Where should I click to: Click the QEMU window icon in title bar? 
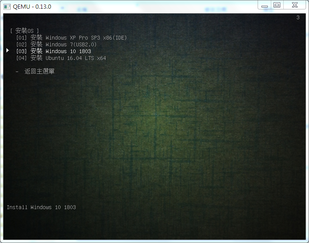pyautogui.click(x=6, y=7)
